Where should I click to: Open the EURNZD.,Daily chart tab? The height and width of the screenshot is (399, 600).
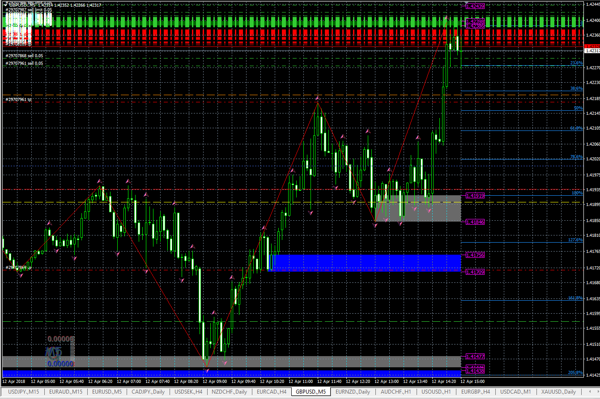tap(353, 392)
